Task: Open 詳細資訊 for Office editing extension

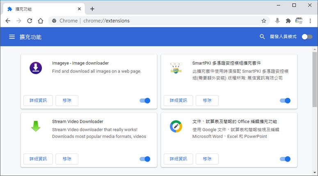Action: (x=178, y=159)
